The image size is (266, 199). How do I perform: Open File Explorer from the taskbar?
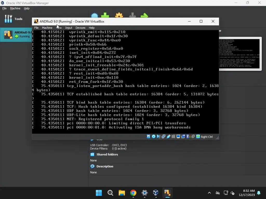click(x=122, y=193)
